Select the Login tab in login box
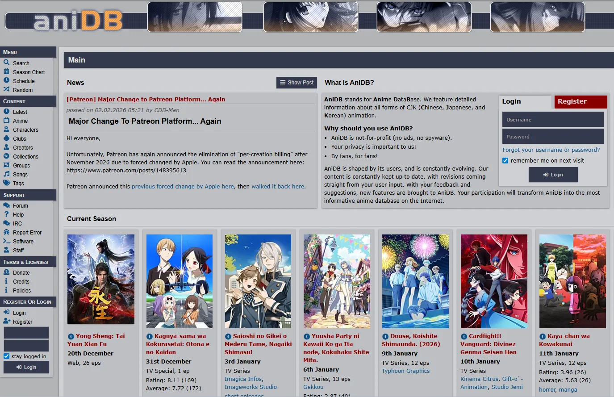 [524, 102]
